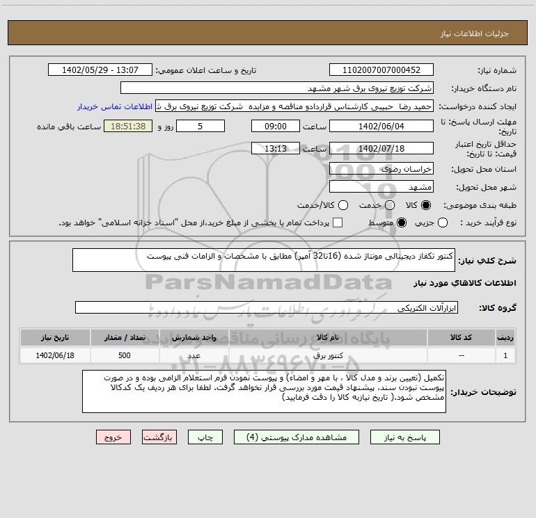Screen dimensions: 536x518
Task: Select the کالا/خدمت radio button
Action: click(343, 205)
